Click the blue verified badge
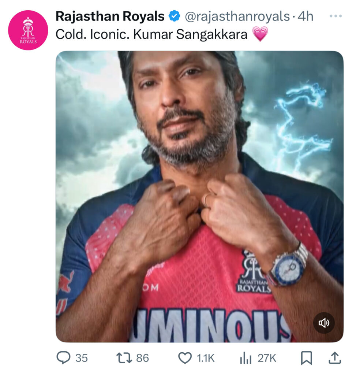 174,16
